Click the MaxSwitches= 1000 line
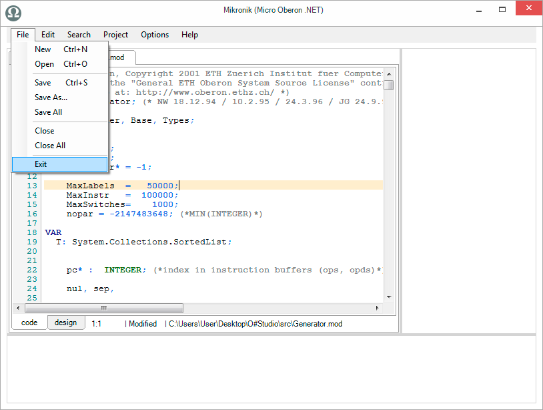Screen dimensions: 543x410 tap(122, 204)
